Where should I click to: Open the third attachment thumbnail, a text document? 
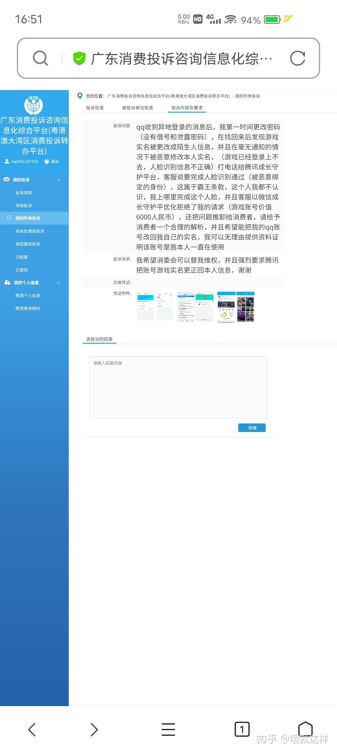(x=186, y=307)
